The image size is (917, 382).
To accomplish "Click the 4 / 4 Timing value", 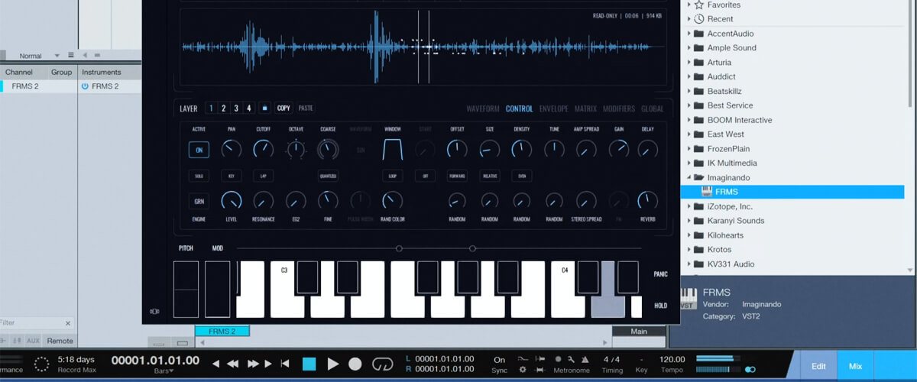I will click(612, 359).
